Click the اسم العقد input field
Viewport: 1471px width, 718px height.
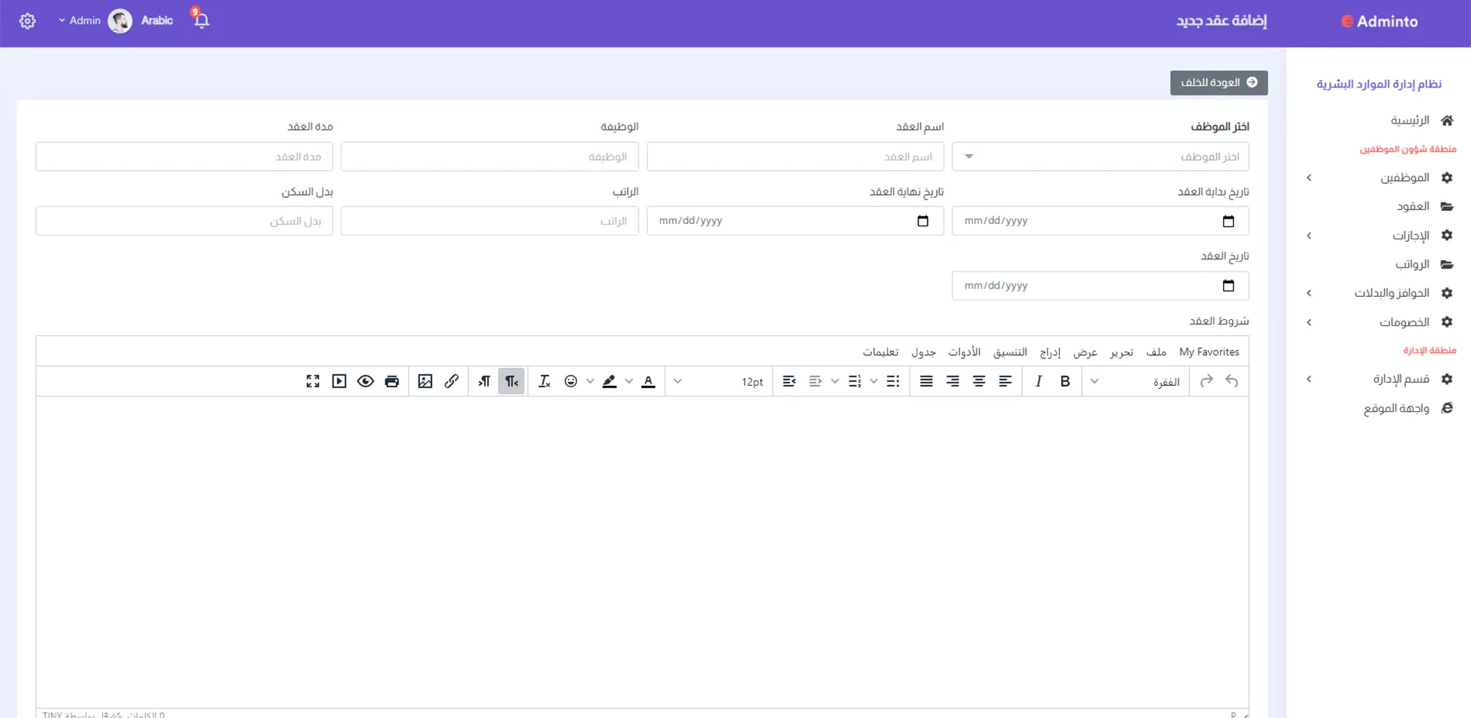pos(795,156)
